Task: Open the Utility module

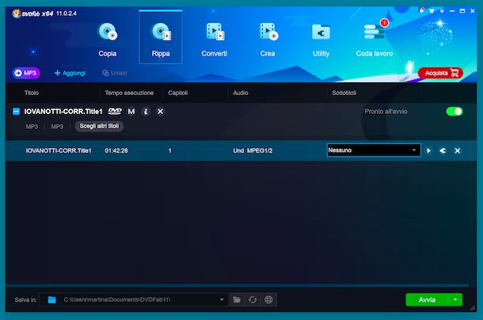Action: 321,39
